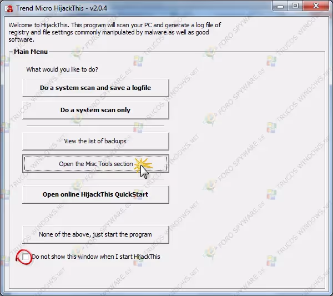
Task: Click Do a system scan and save a logfile
Action: pyautogui.click(x=95, y=88)
